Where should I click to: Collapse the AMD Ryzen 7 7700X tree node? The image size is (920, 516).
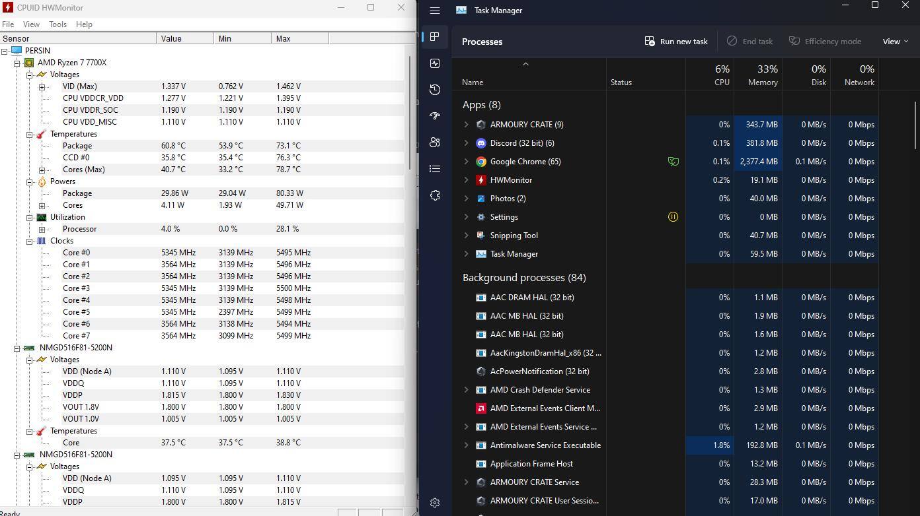click(17, 63)
